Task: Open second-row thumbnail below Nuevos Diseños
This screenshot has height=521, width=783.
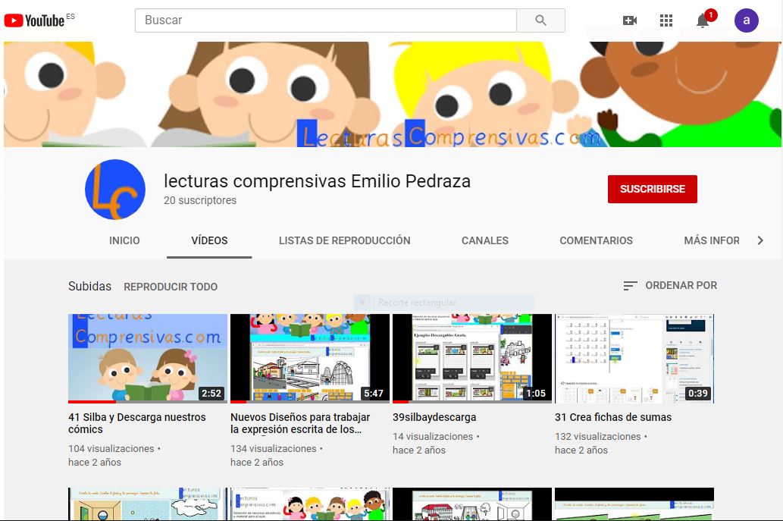Action: pyautogui.click(x=309, y=504)
